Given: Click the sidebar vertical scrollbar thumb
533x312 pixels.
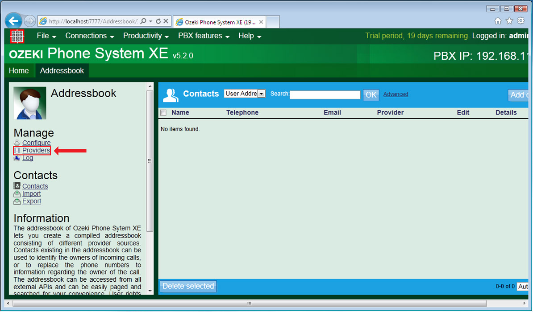Looking at the screenshot, I should (150, 160).
